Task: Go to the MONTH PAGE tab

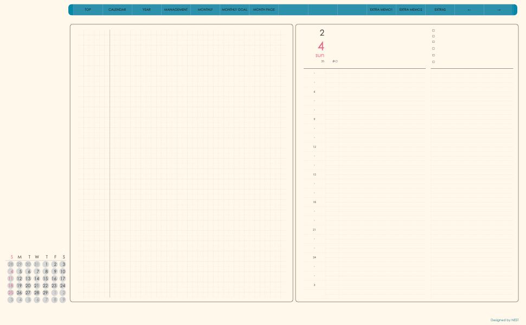Action: pyautogui.click(x=264, y=10)
